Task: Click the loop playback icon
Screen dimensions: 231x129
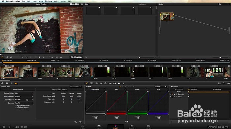Action: 61,57
